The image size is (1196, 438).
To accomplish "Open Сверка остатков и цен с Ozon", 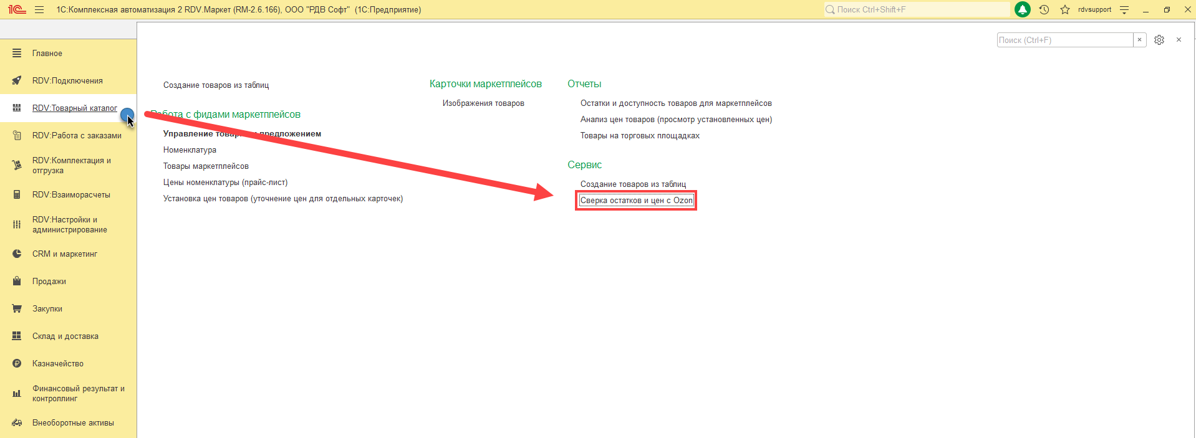I will coord(636,200).
